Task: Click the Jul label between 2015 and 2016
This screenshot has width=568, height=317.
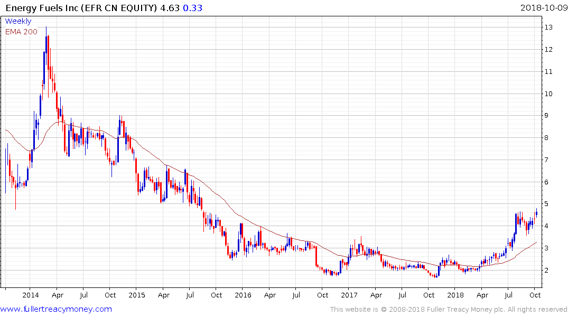Action: point(190,295)
